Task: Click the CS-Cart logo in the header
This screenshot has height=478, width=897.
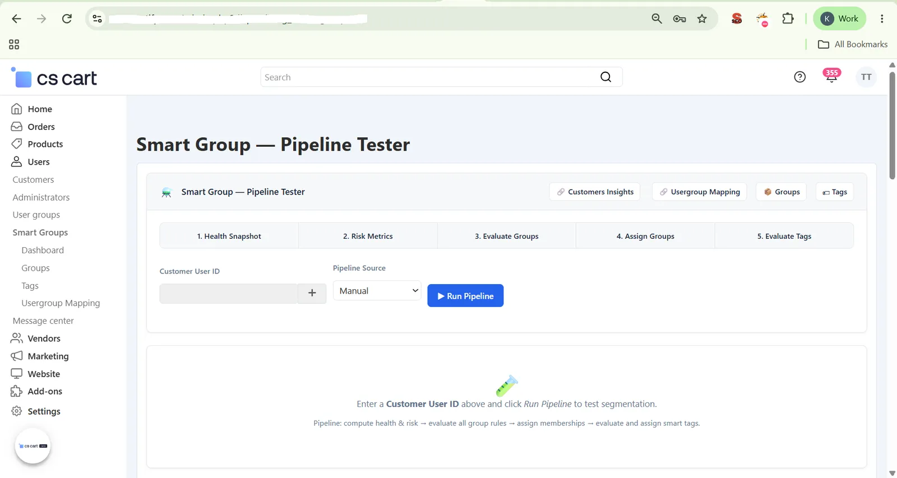Action: (x=54, y=78)
